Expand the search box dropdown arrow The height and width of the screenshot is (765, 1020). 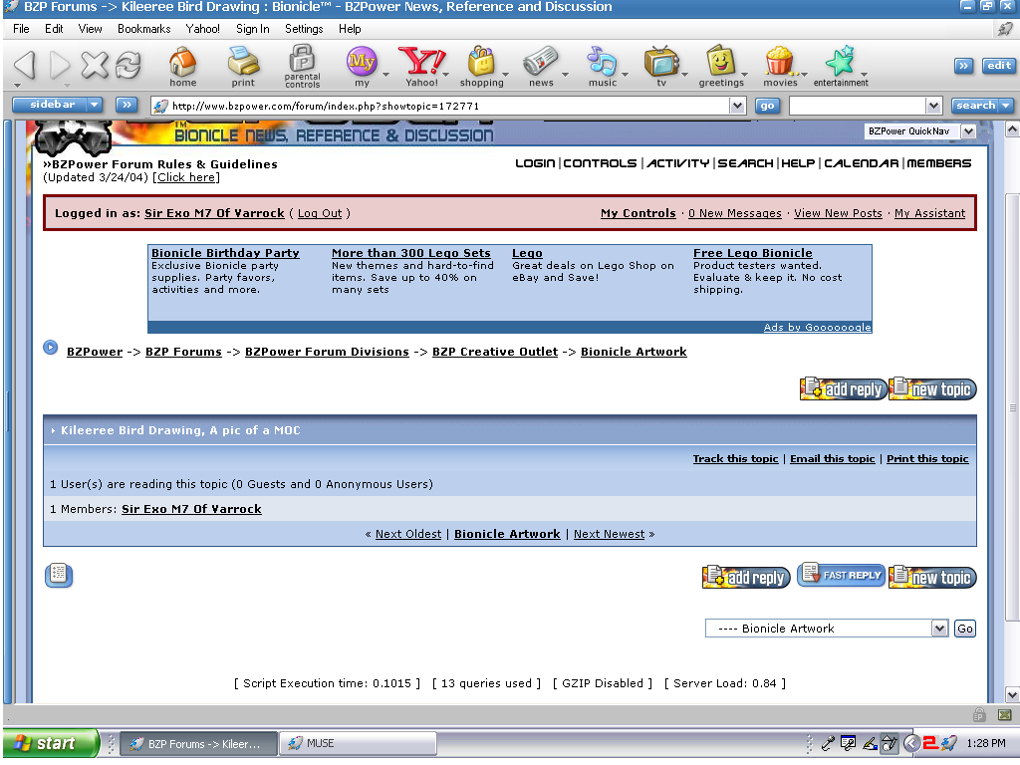pos(933,106)
